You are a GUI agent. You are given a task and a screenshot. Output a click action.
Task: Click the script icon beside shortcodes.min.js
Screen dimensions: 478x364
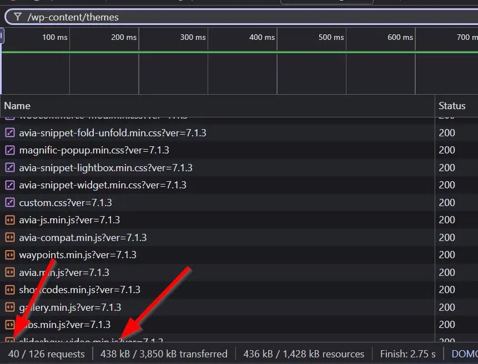9,290
